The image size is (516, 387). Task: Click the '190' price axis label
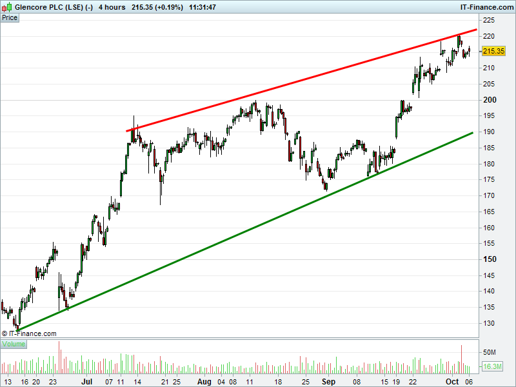point(489,132)
